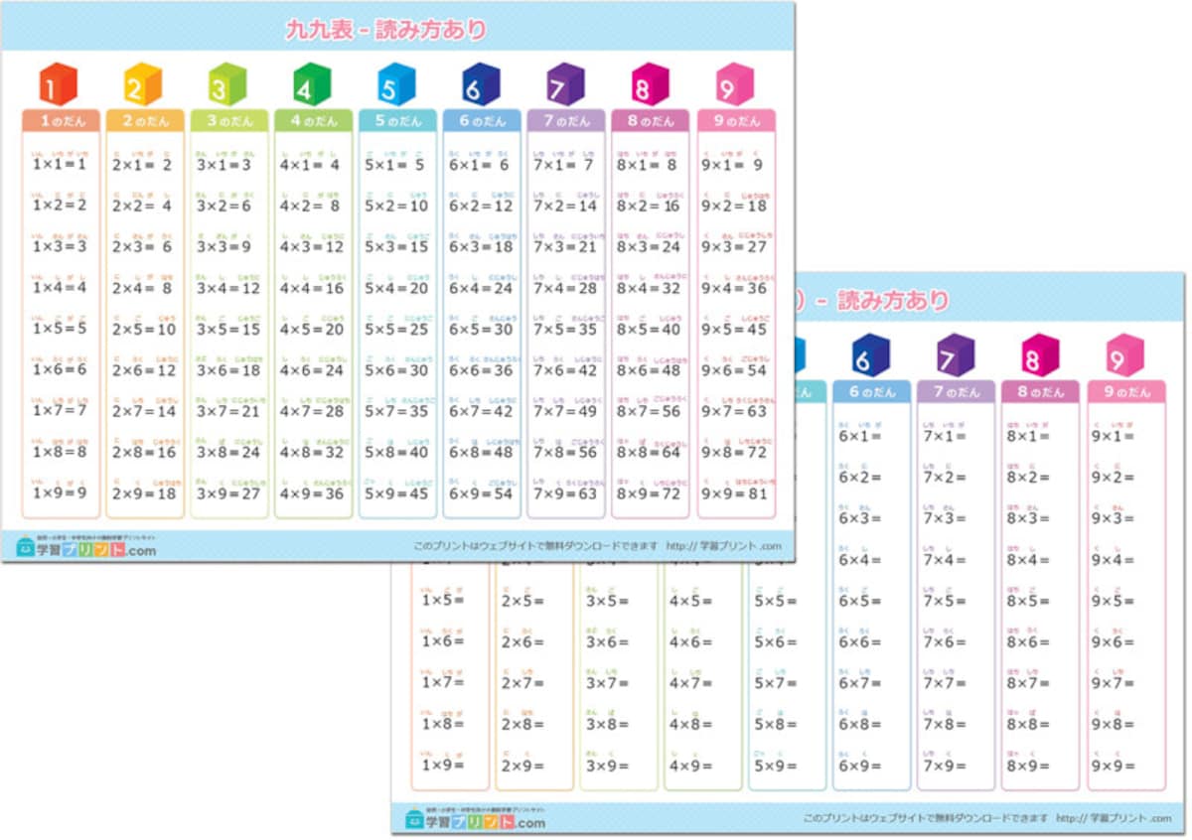Click the light blue number 5 cube

point(395,85)
